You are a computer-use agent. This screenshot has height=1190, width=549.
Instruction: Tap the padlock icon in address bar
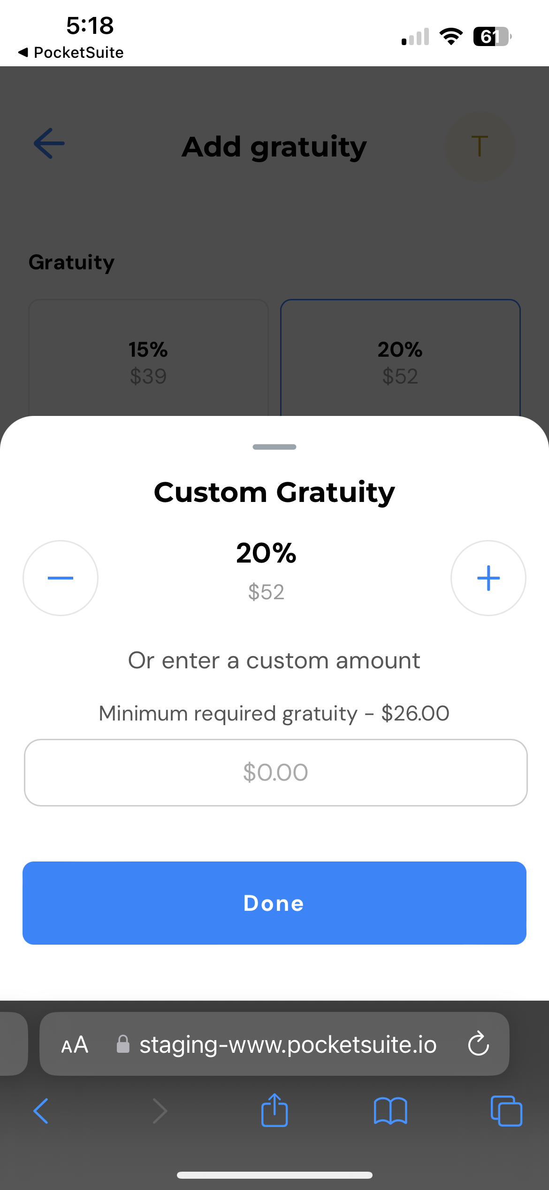[x=123, y=1044]
